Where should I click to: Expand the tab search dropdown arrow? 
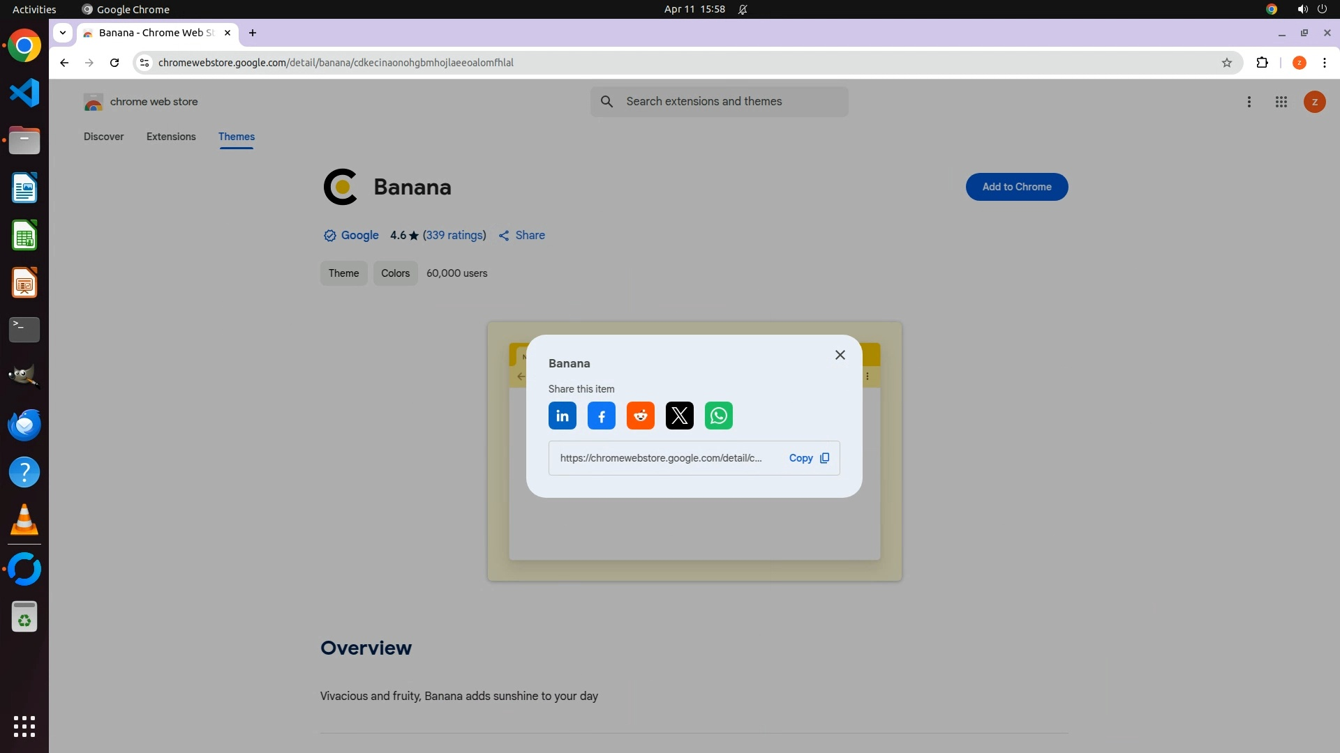(63, 33)
